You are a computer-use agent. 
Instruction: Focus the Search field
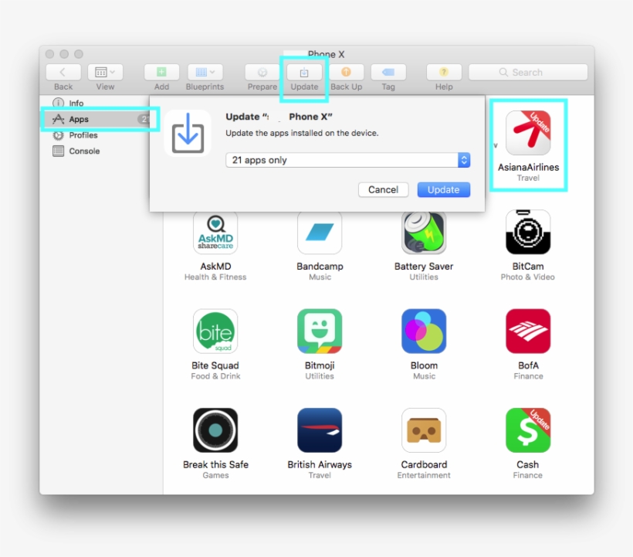[x=528, y=73]
